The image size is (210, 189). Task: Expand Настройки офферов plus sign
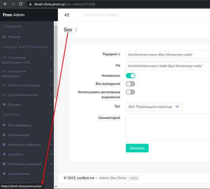coord(51,144)
